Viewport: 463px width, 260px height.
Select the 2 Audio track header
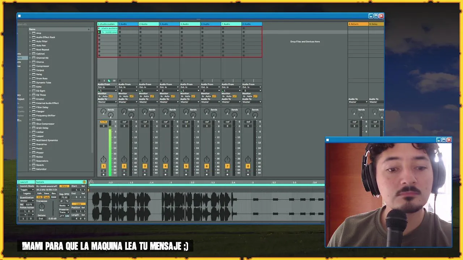[128, 24]
